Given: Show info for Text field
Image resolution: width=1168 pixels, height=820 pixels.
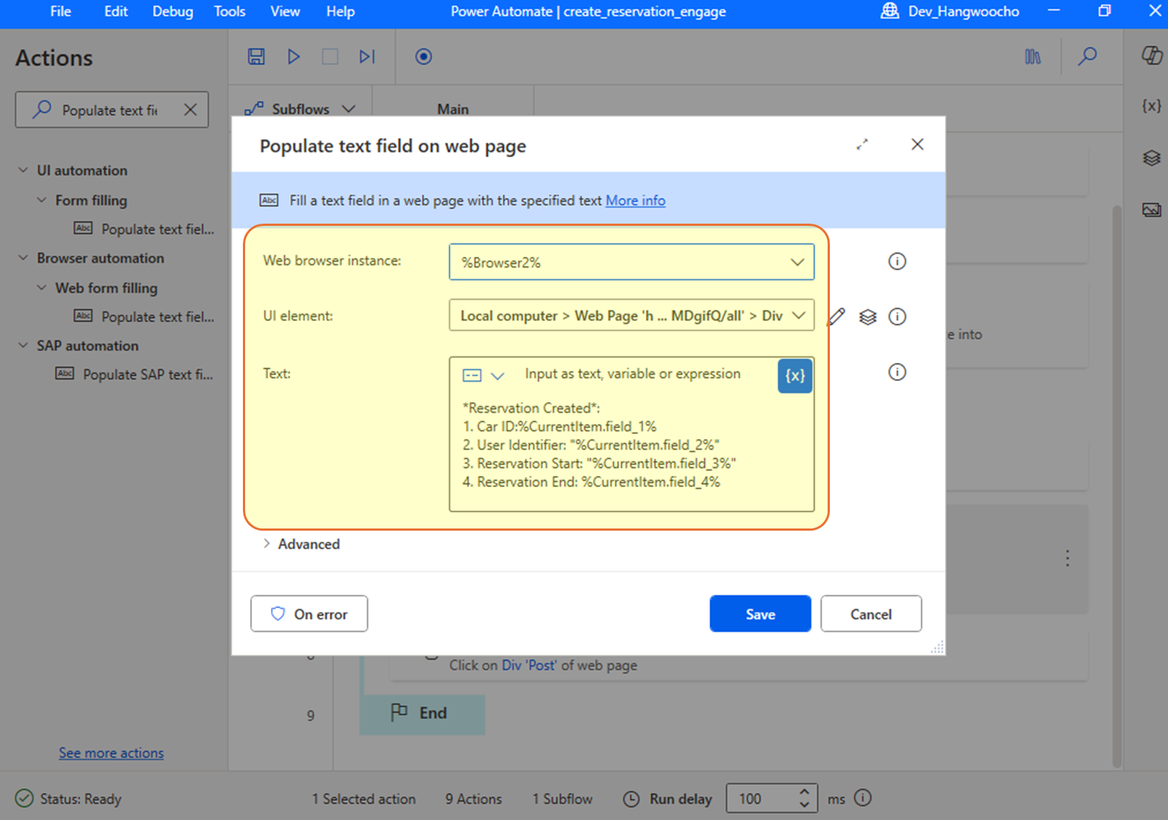Looking at the screenshot, I should [x=897, y=372].
